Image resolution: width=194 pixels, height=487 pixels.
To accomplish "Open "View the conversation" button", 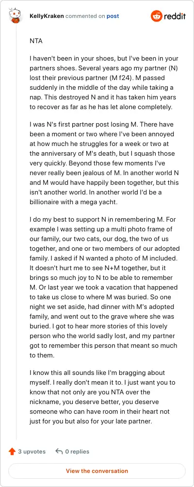I will pos(97,471).
